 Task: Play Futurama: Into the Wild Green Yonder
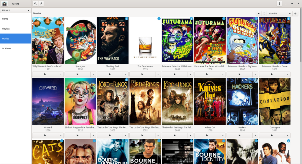click(175, 74)
